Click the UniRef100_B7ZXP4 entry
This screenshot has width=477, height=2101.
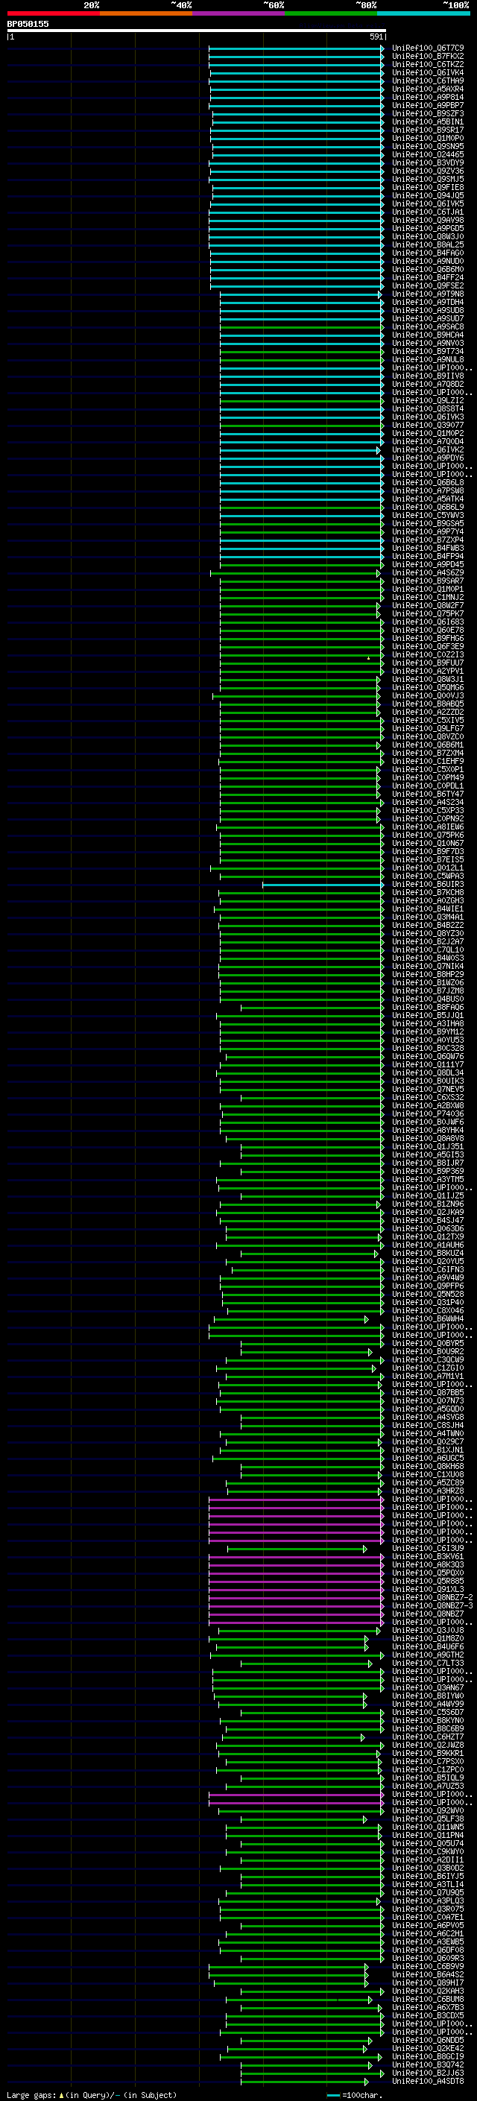coord(428,540)
